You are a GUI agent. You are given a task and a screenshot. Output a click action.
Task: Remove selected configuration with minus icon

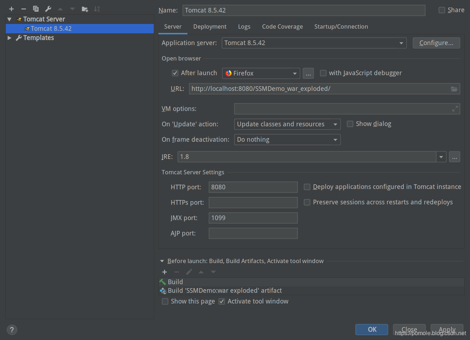pyautogui.click(x=24, y=9)
